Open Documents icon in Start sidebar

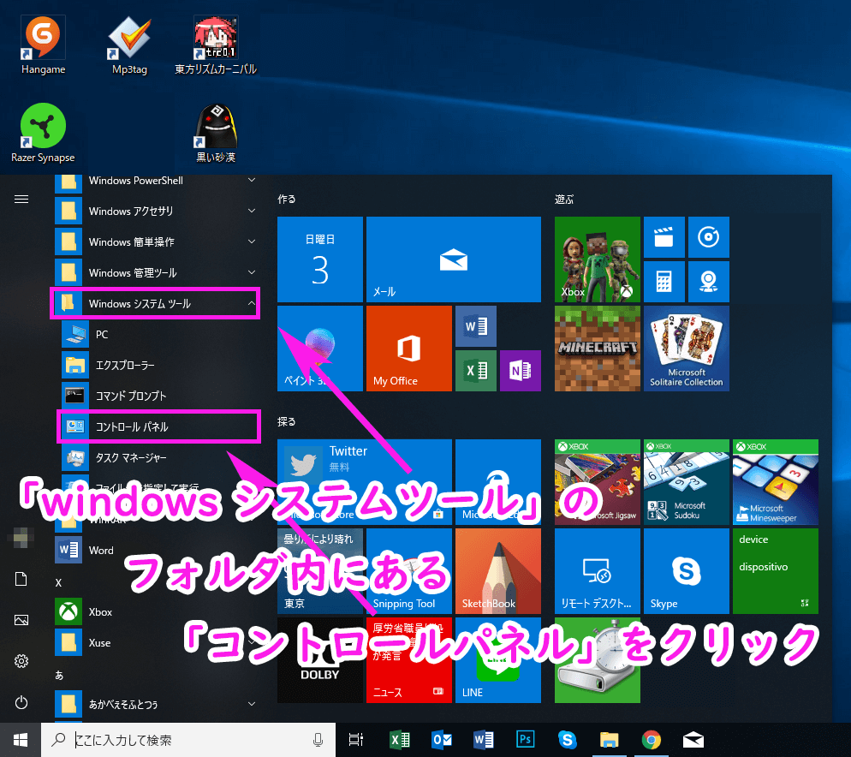[21, 579]
